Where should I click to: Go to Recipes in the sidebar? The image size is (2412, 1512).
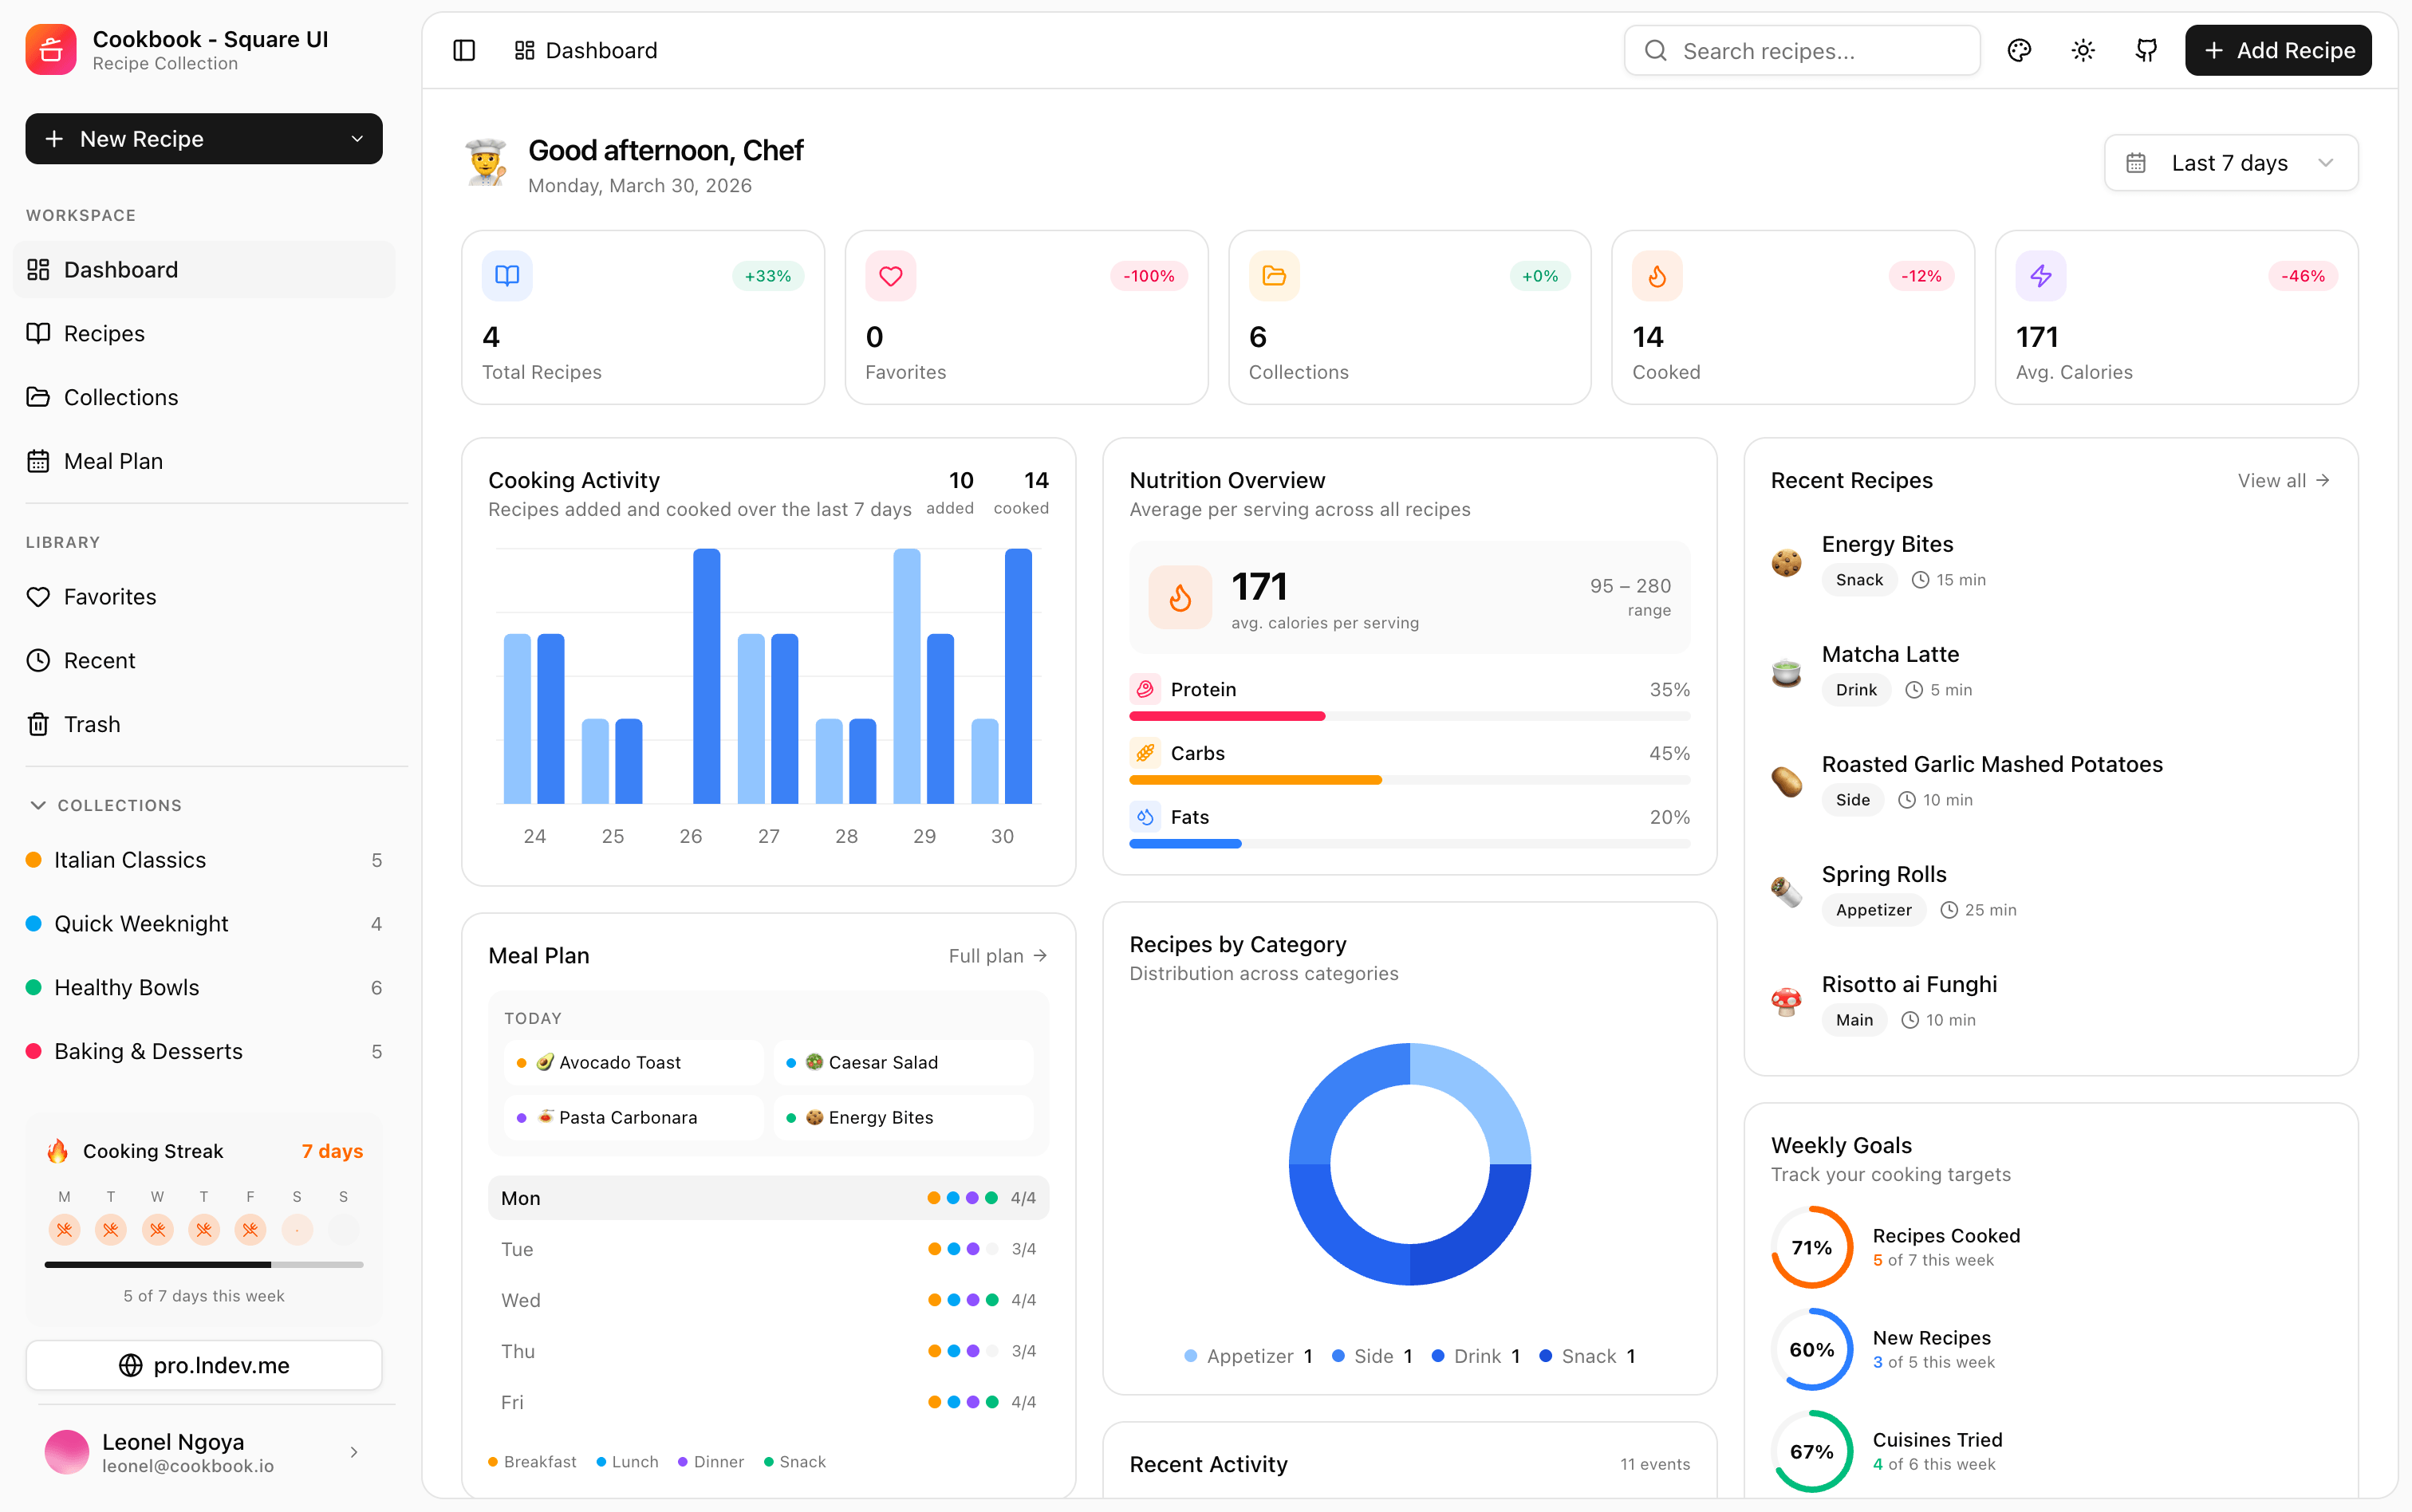[x=204, y=334]
